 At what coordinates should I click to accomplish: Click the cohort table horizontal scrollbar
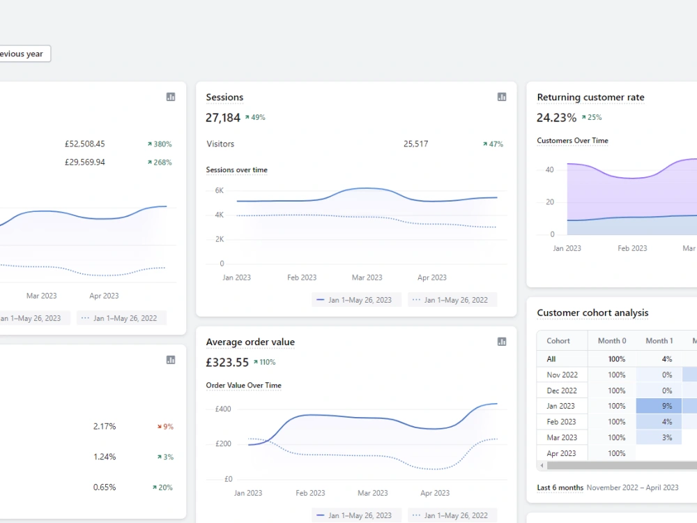coord(622,466)
